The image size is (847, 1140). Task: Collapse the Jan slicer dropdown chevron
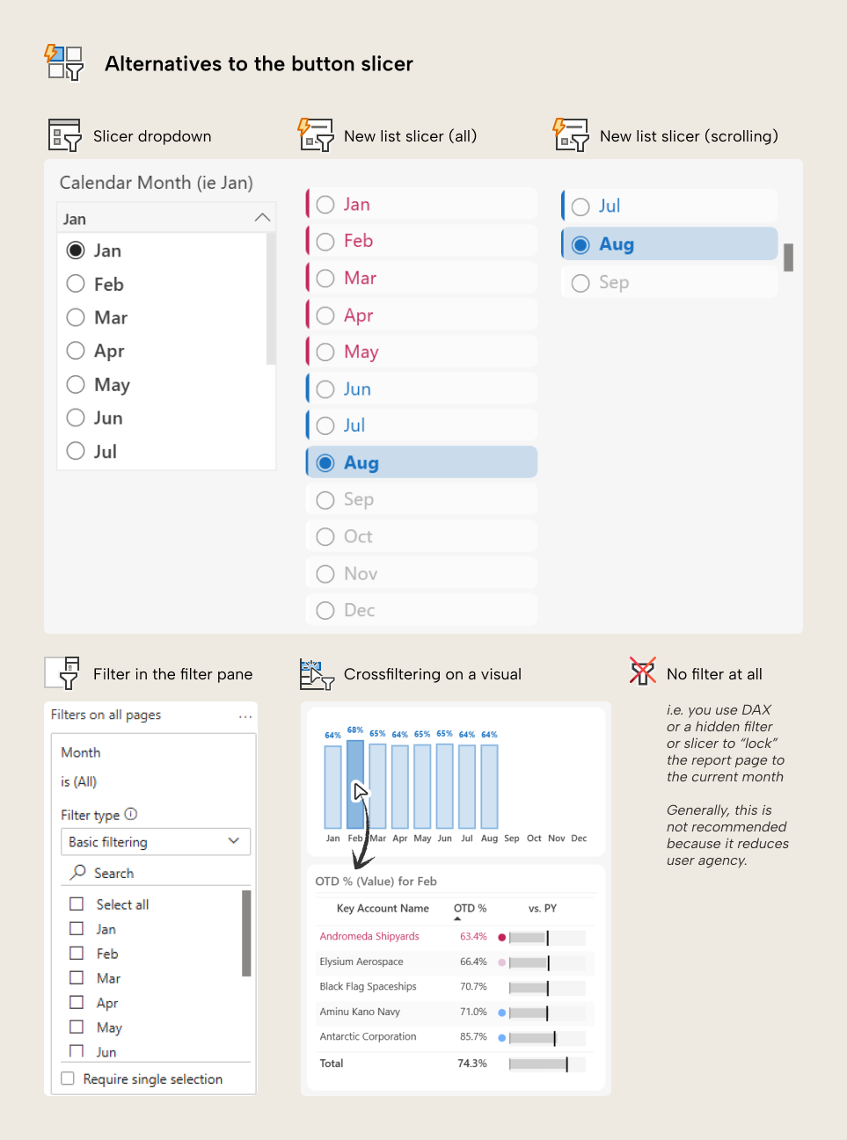pos(261,216)
